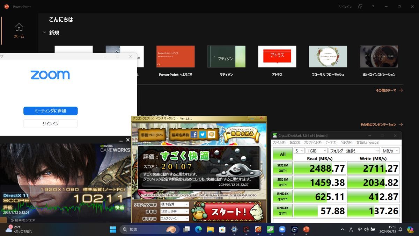
Task: Launch Microsoft Edge from the taskbar
Action: pyautogui.click(x=198, y=229)
